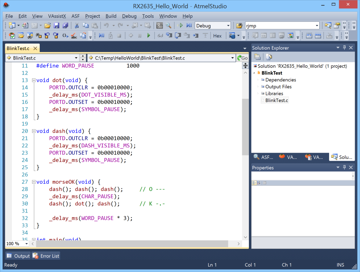This screenshot has width=360, height=272.
Task: Click the Visual Assist tomato options icon
Action: click(x=12, y=36)
